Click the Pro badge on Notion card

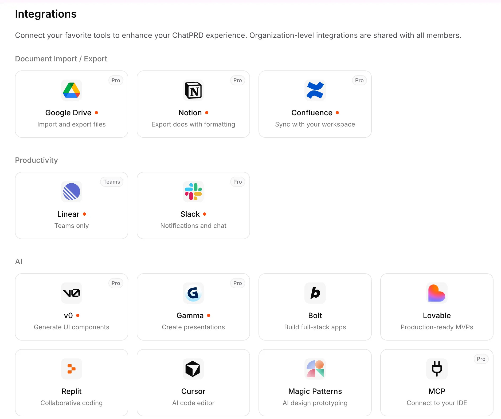tap(238, 80)
